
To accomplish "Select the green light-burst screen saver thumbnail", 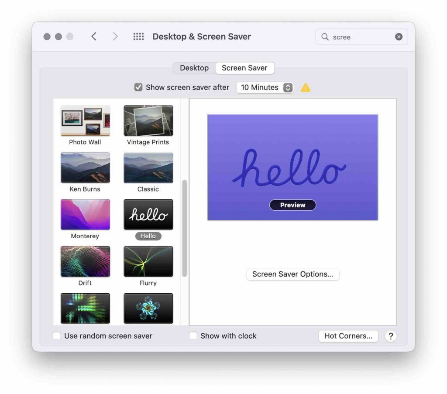I will coord(85,308).
